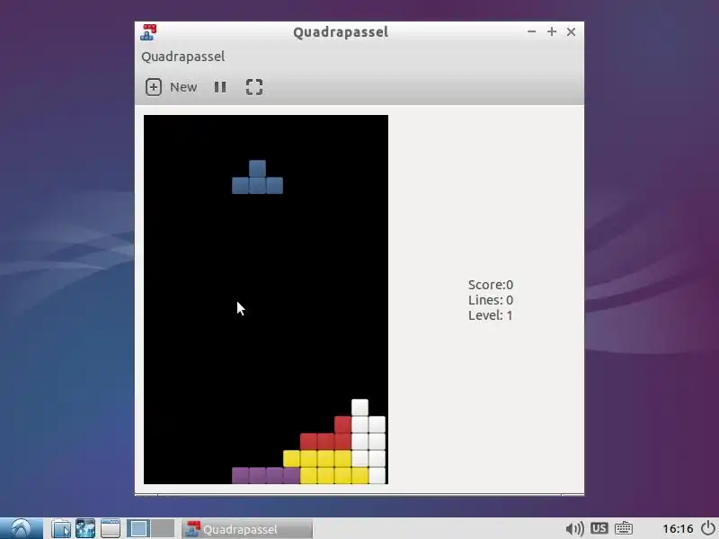This screenshot has width=719, height=539.
Task: Click the US keyboard layout indicator
Action: coord(599,528)
